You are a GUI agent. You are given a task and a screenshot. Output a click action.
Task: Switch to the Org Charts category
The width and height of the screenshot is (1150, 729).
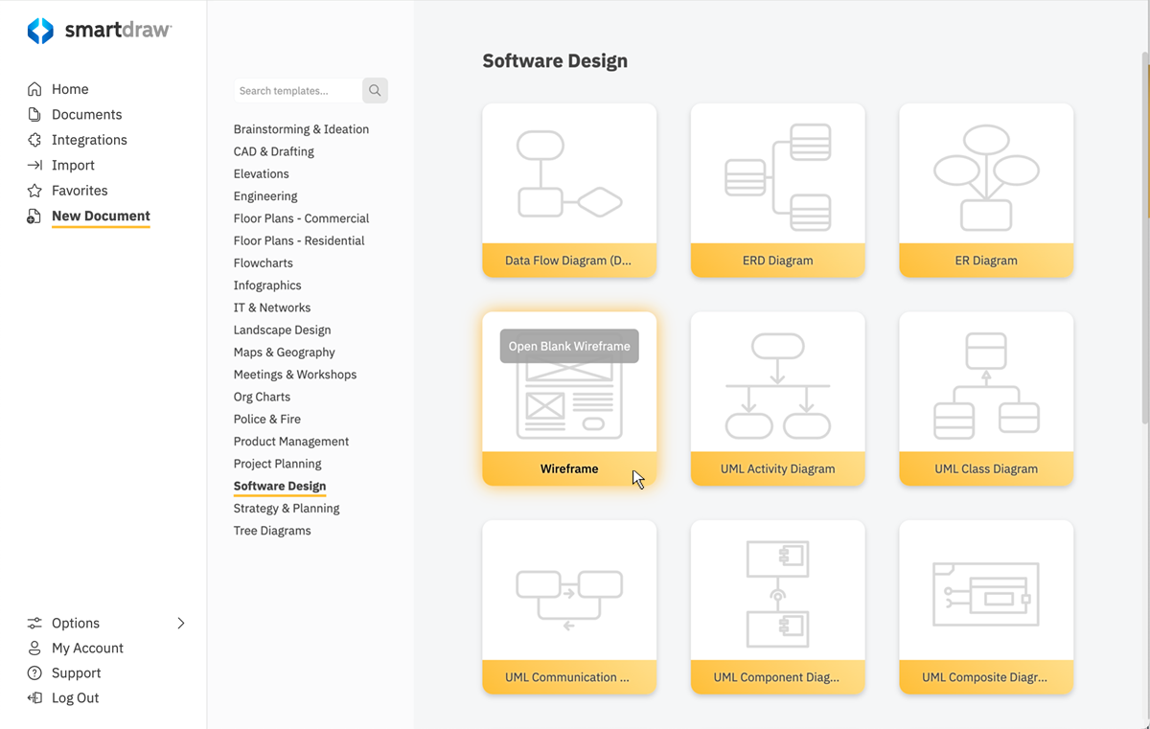(262, 396)
